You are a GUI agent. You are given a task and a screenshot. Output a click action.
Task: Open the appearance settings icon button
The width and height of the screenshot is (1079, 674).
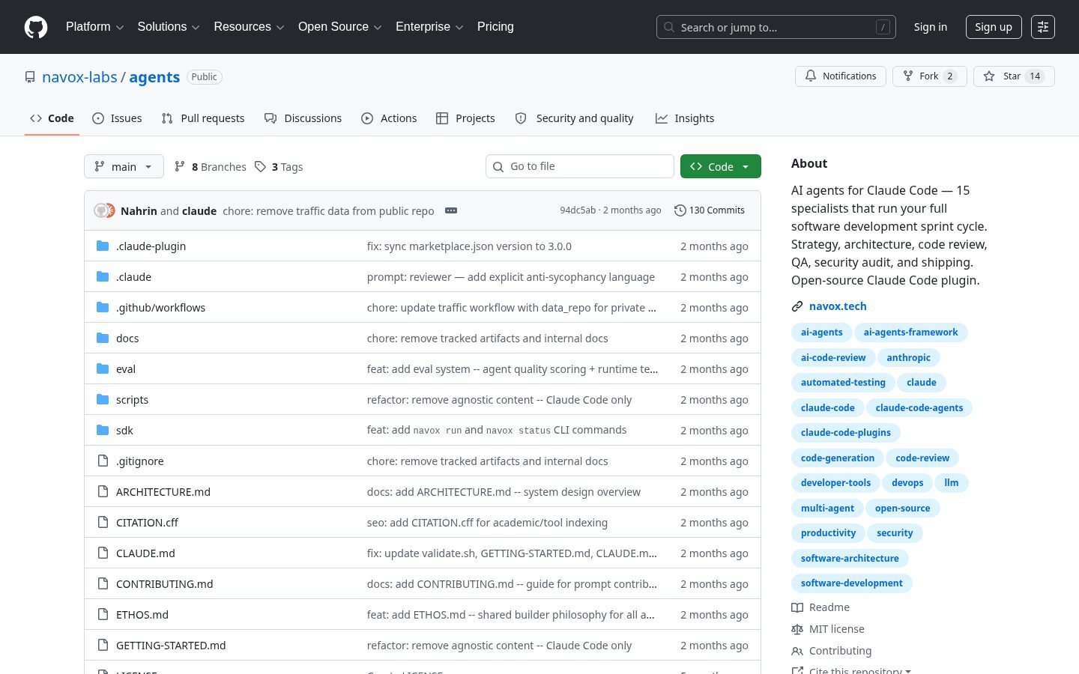pos(1043,27)
